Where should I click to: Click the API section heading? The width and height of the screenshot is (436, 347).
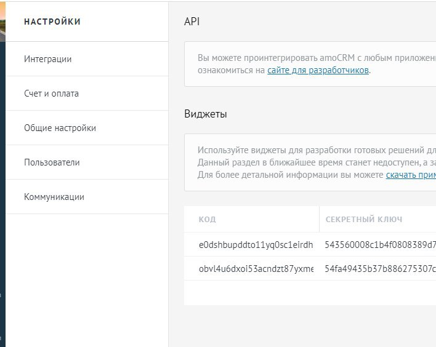coord(192,22)
